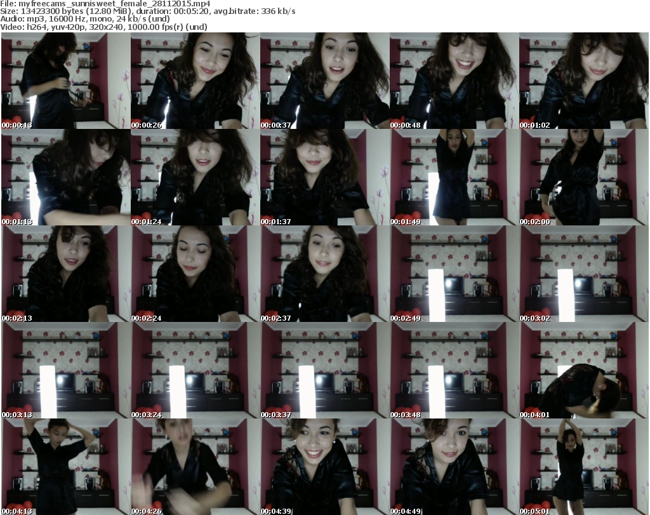Select the thumbnail timestamped 00:02:24
The width and height of the screenshot is (650, 515).
point(196,274)
